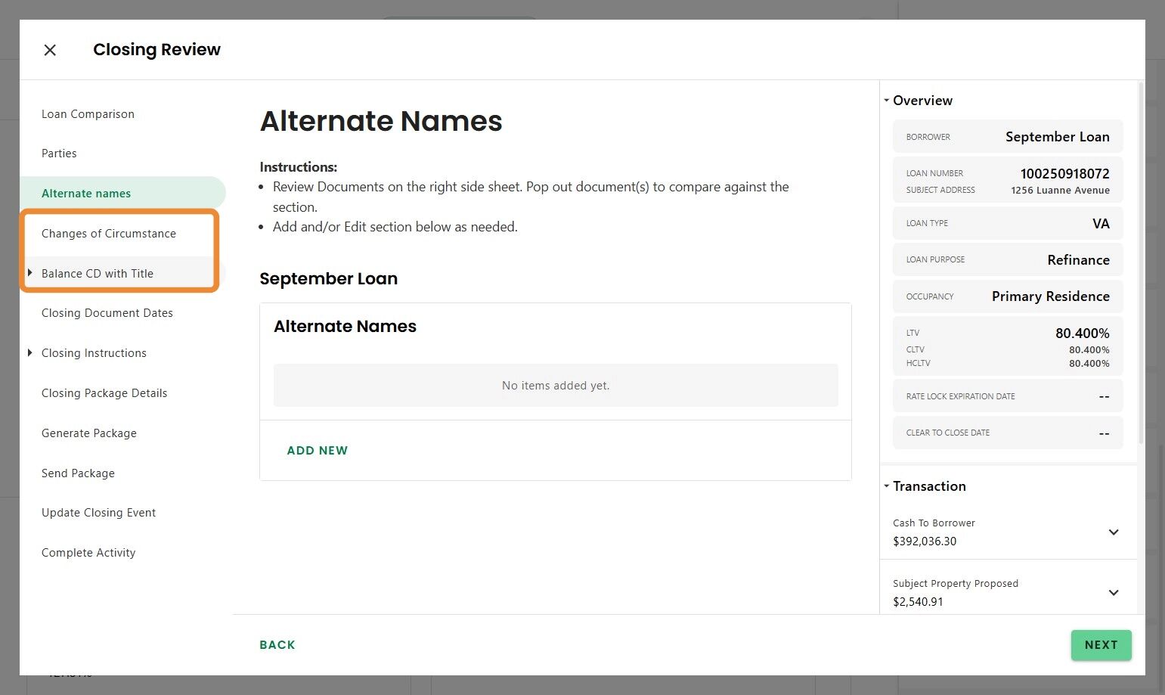The width and height of the screenshot is (1165, 695).
Task: Close the Closing Review dialog
Action: point(50,50)
